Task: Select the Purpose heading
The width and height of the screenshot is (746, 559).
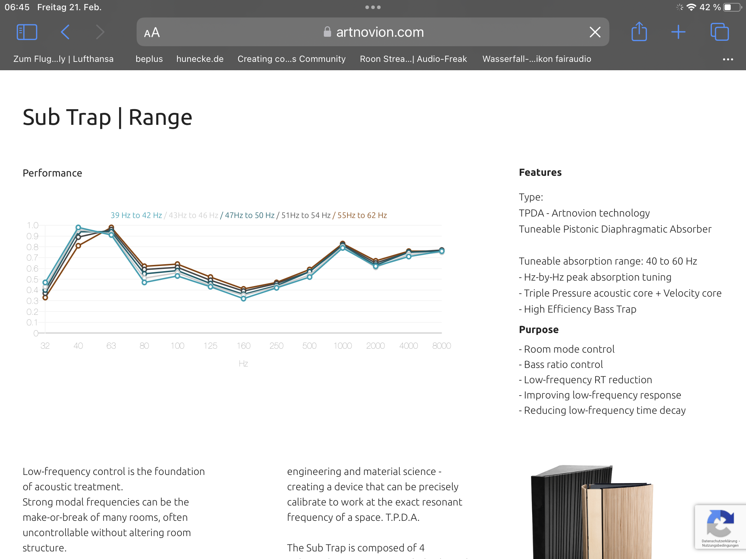Action: coord(539,330)
